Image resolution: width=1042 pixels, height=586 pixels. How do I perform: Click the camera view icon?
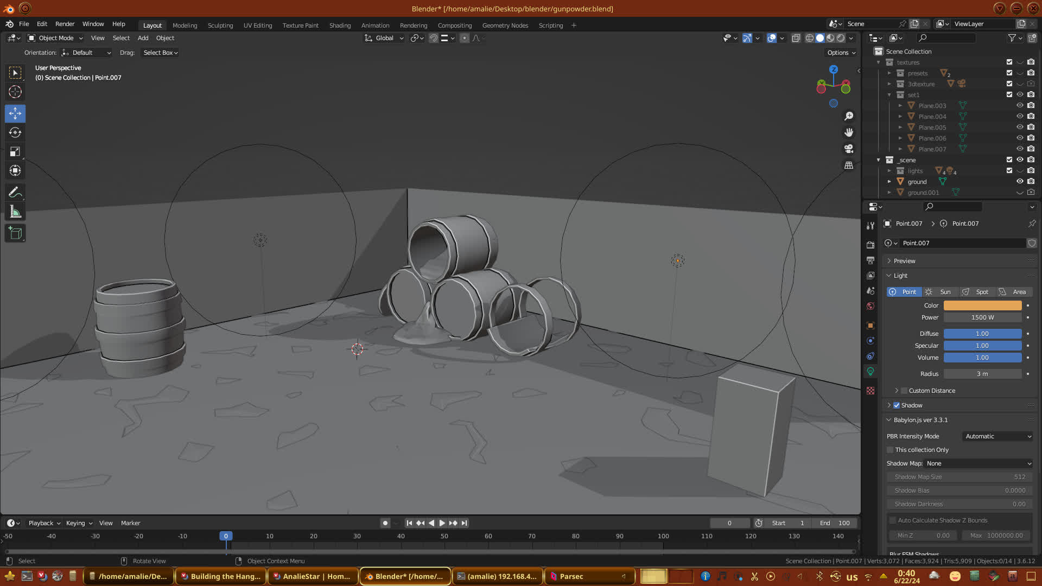849,149
